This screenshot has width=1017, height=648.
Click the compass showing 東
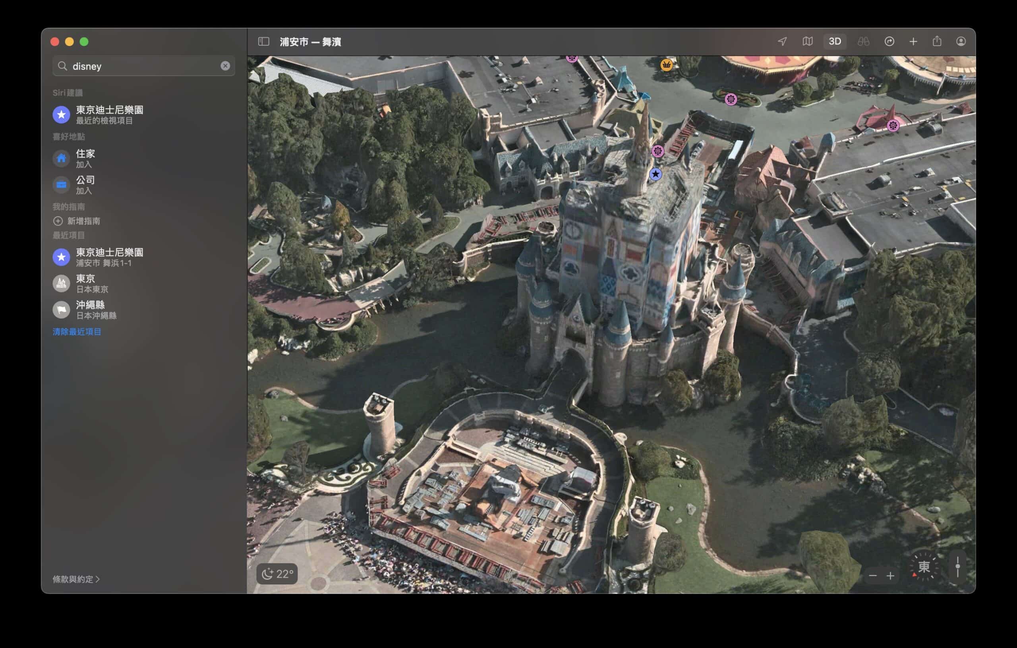pyautogui.click(x=924, y=567)
